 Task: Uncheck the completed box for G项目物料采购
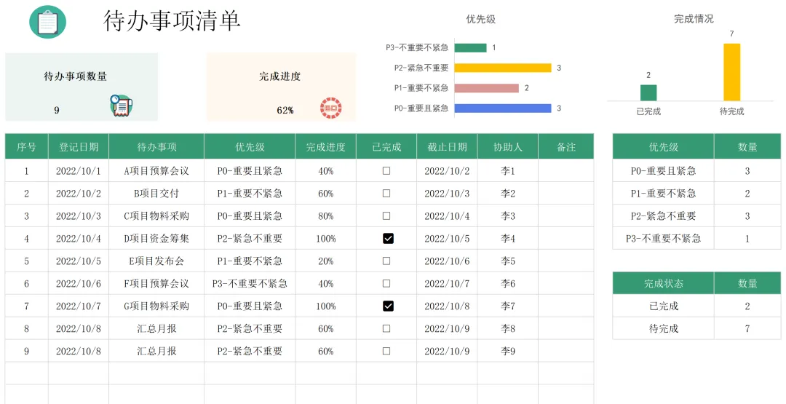point(388,306)
